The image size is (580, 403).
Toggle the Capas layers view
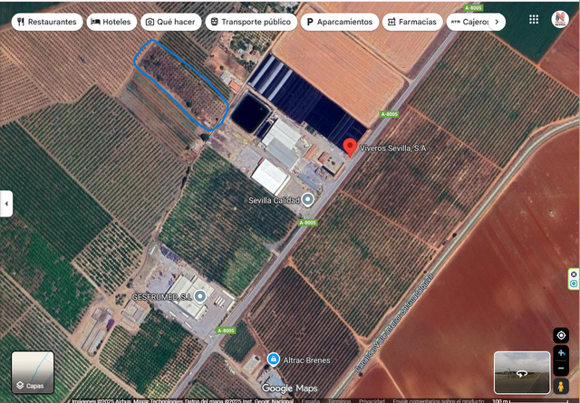(x=33, y=372)
